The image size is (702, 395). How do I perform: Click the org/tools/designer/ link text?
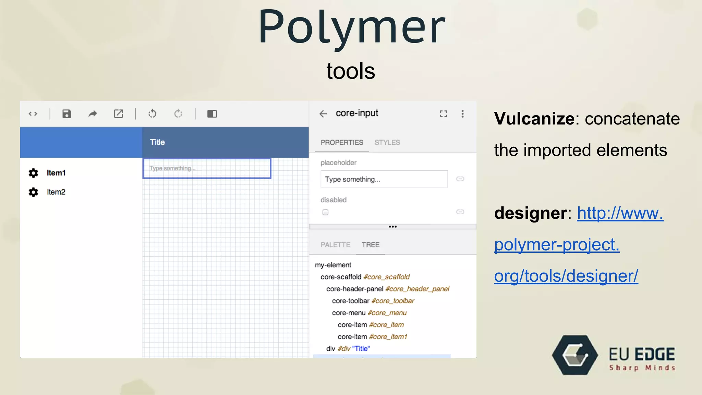click(x=566, y=276)
